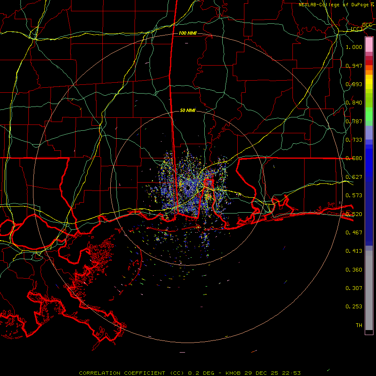
Task: Click the 100 NMI range ring label
Action: (188, 33)
